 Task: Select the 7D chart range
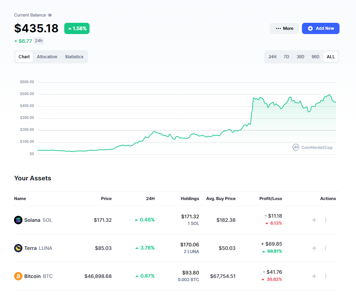pos(286,57)
